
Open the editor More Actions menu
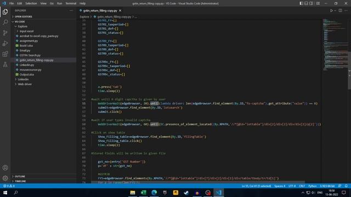click(x=346, y=10)
